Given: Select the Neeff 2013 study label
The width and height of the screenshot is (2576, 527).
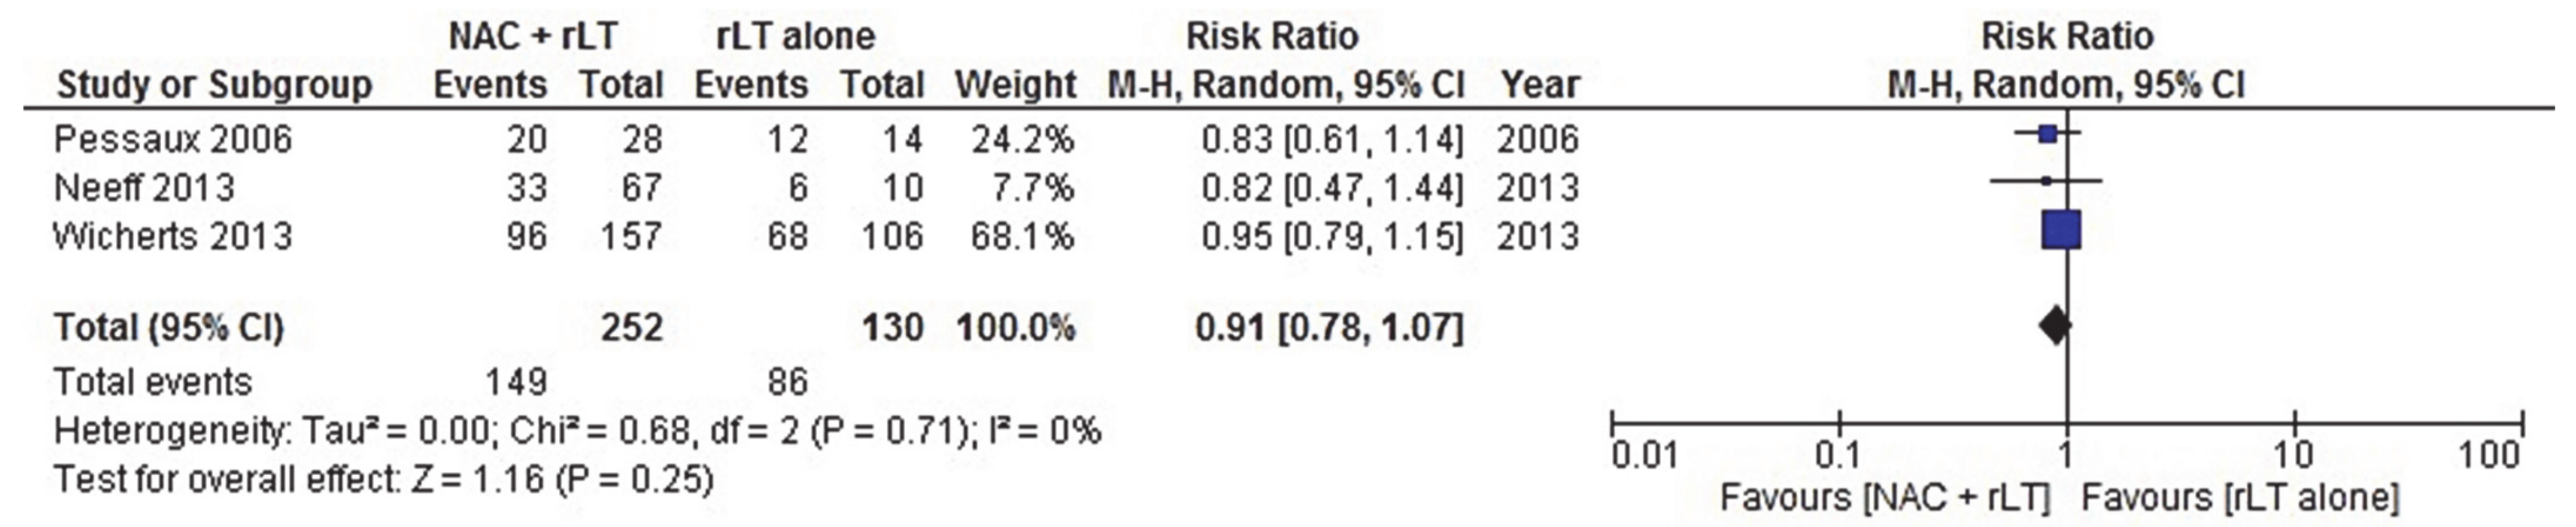Looking at the screenshot, I should 144,187.
